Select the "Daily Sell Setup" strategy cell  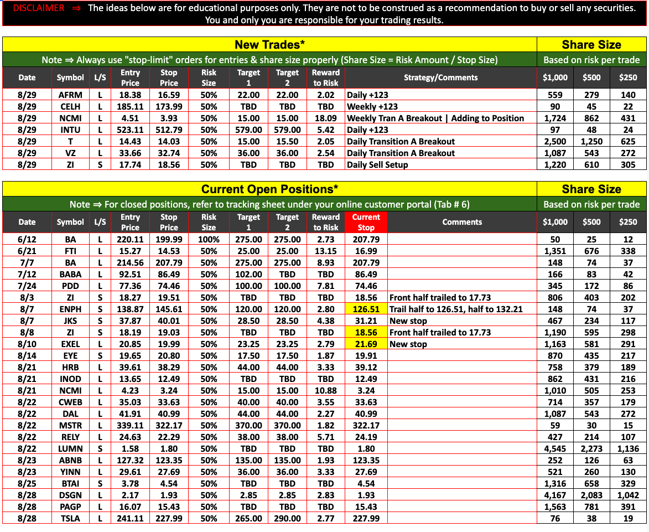pyautogui.click(x=377, y=165)
